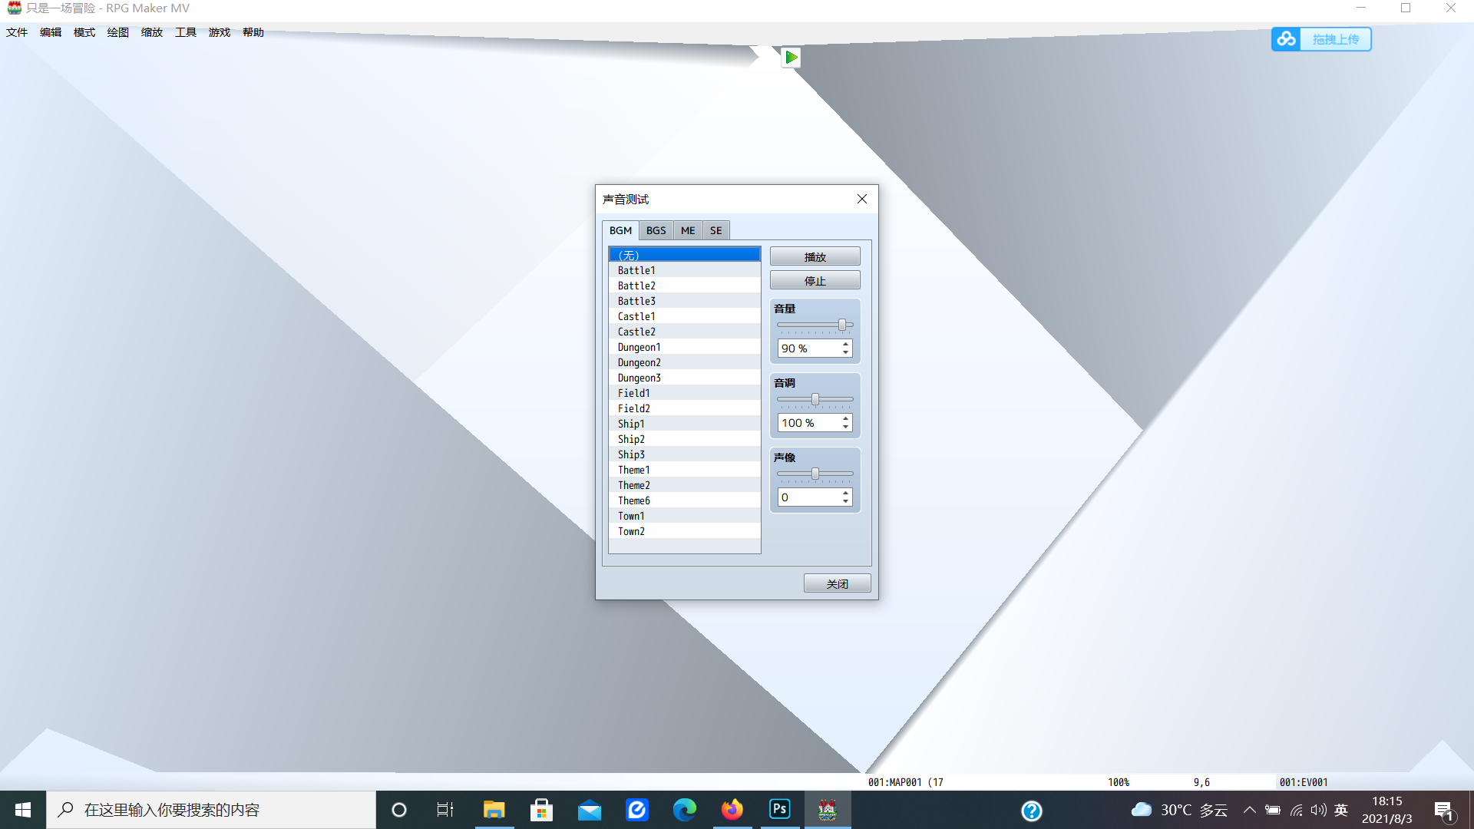Open Cortana circle icon on taskbar
The height and width of the screenshot is (829, 1474).
pyautogui.click(x=399, y=810)
